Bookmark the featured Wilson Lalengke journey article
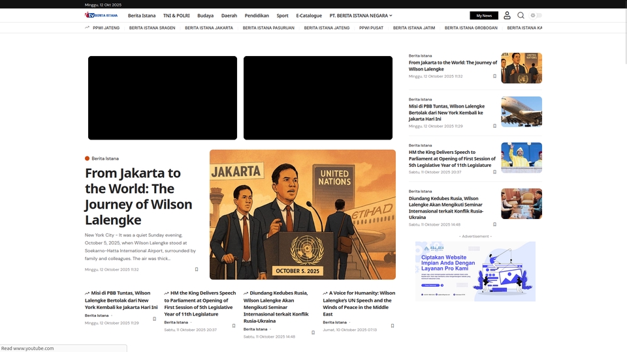The height and width of the screenshot is (352, 627). pos(197,269)
